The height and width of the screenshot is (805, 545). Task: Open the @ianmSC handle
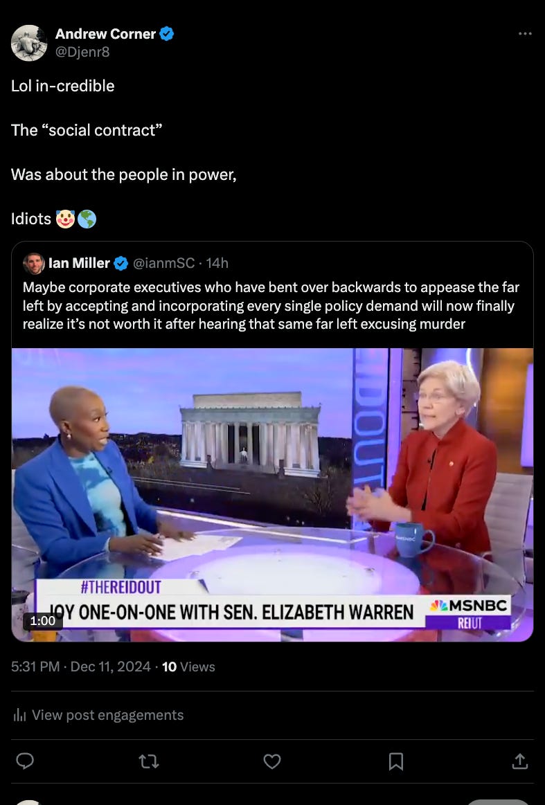(164, 263)
